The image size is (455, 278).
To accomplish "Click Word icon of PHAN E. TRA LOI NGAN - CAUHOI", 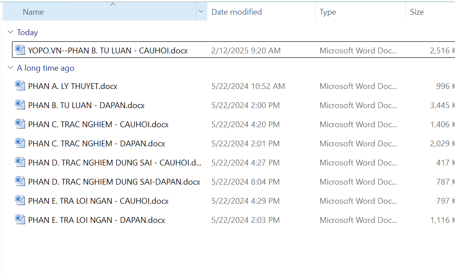I will [x=20, y=201].
